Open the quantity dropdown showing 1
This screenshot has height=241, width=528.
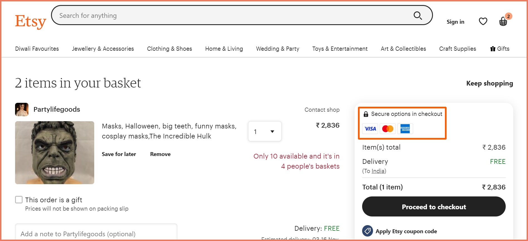pyautogui.click(x=265, y=131)
